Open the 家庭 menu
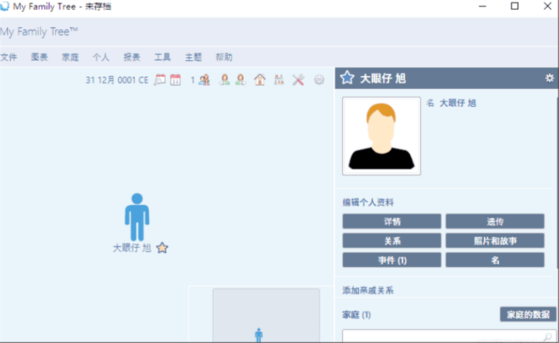Viewport: 559px width, 343px height. (71, 57)
